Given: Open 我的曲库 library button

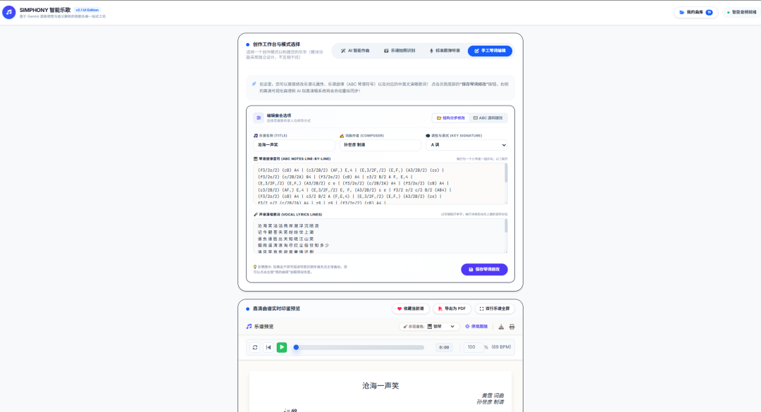Looking at the screenshot, I should pyautogui.click(x=695, y=12).
